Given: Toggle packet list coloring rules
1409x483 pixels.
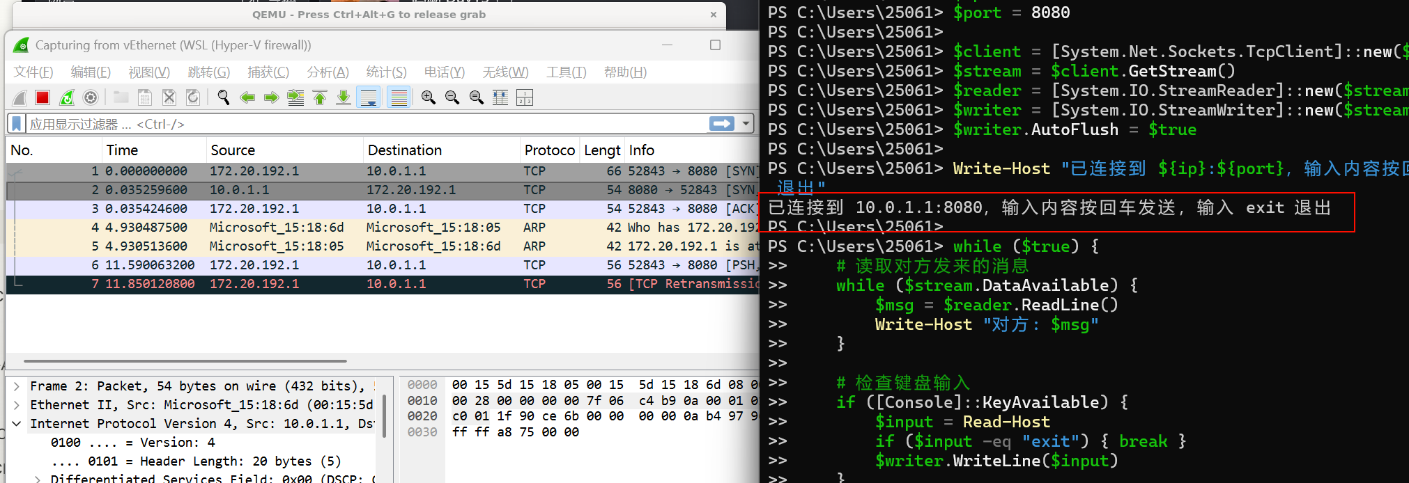Looking at the screenshot, I should 399,97.
